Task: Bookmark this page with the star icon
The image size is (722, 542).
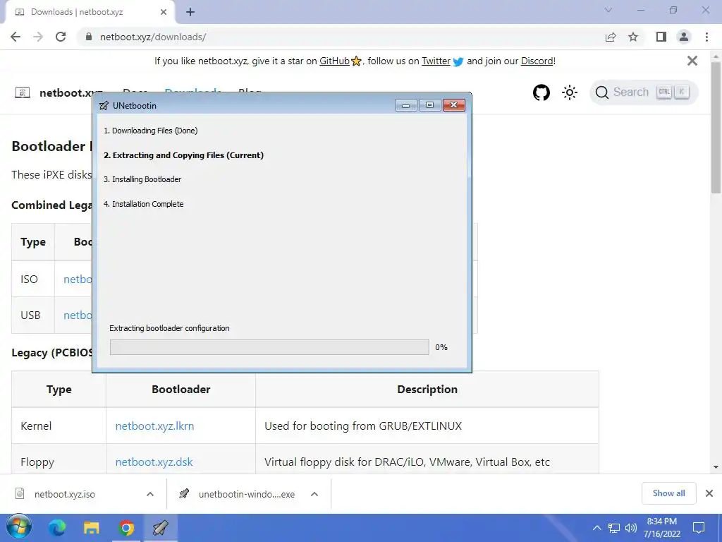Action: click(633, 37)
